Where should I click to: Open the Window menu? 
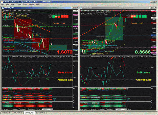(32, 5)
